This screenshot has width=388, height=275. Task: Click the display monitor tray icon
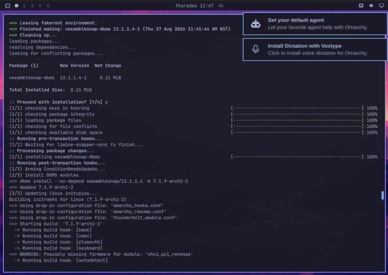(382, 6)
